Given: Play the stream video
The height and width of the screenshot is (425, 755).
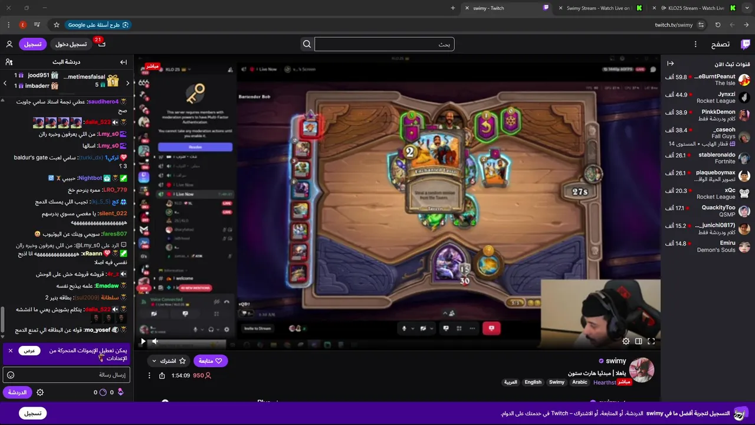Looking at the screenshot, I should pyautogui.click(x=143, y=341).
